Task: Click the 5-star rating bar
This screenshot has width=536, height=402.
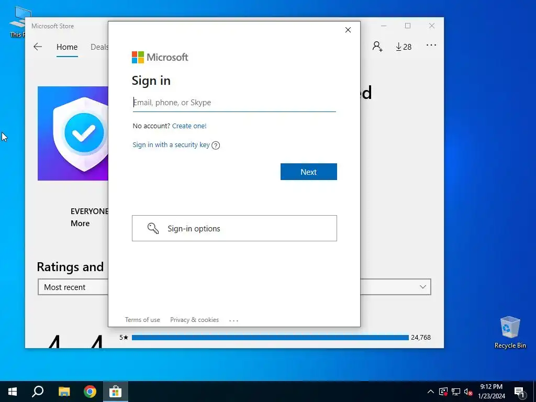Action: (270, 338)
